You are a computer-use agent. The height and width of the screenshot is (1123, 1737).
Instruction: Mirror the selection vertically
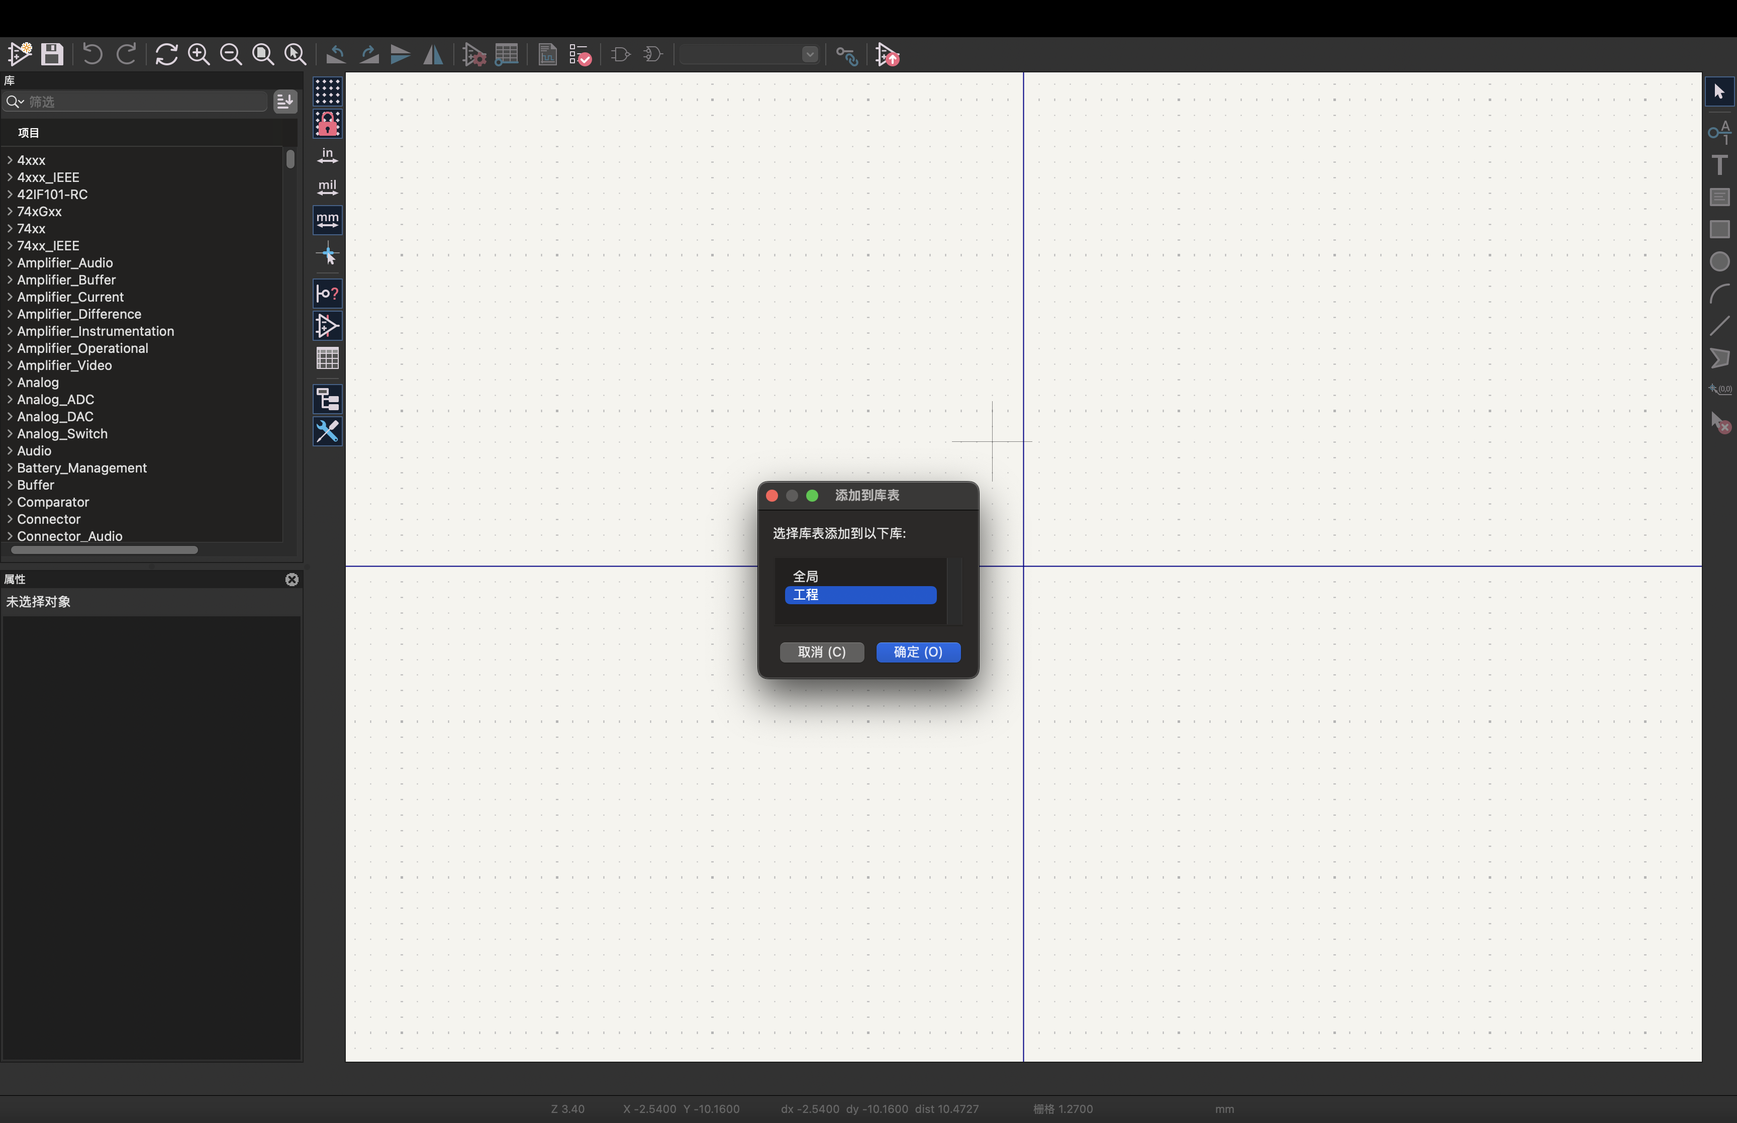(400, 54)
